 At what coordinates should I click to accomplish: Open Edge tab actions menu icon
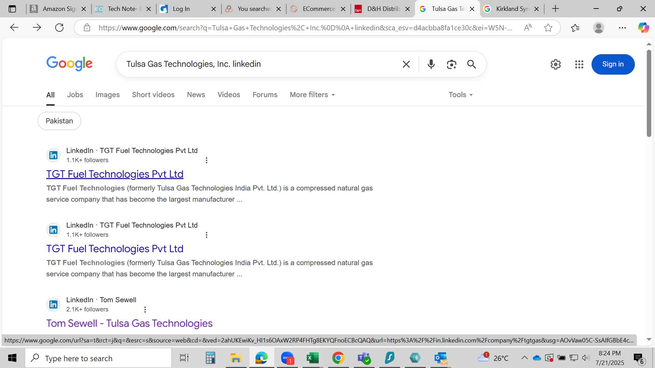tap(12, 9)
